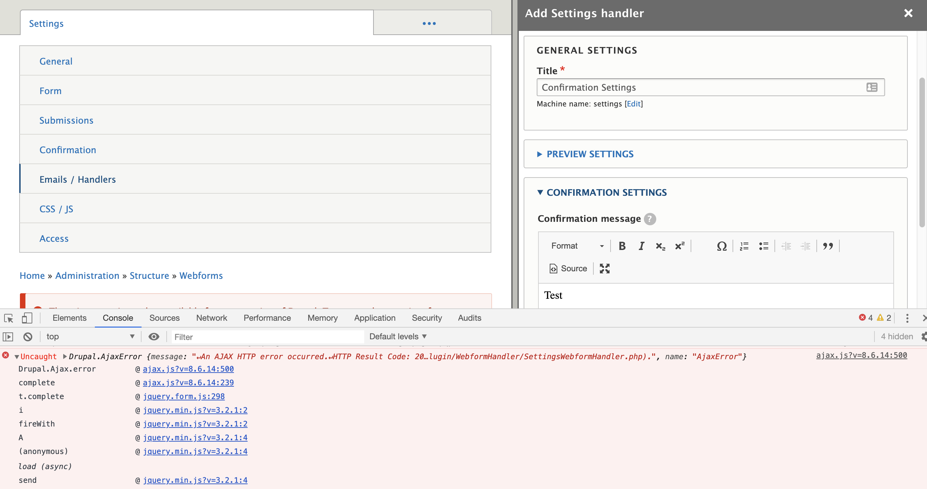Go to Structure breadcrumb
This screenshot has width=927, height=489.
(x=149, y=276)
